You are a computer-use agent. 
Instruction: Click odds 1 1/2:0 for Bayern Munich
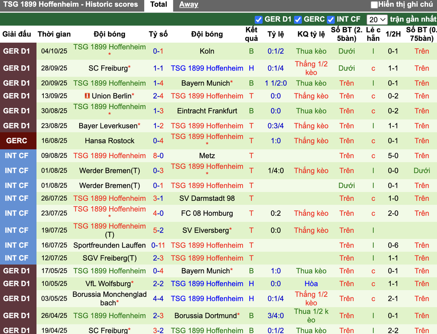click(x=276, y=83)
